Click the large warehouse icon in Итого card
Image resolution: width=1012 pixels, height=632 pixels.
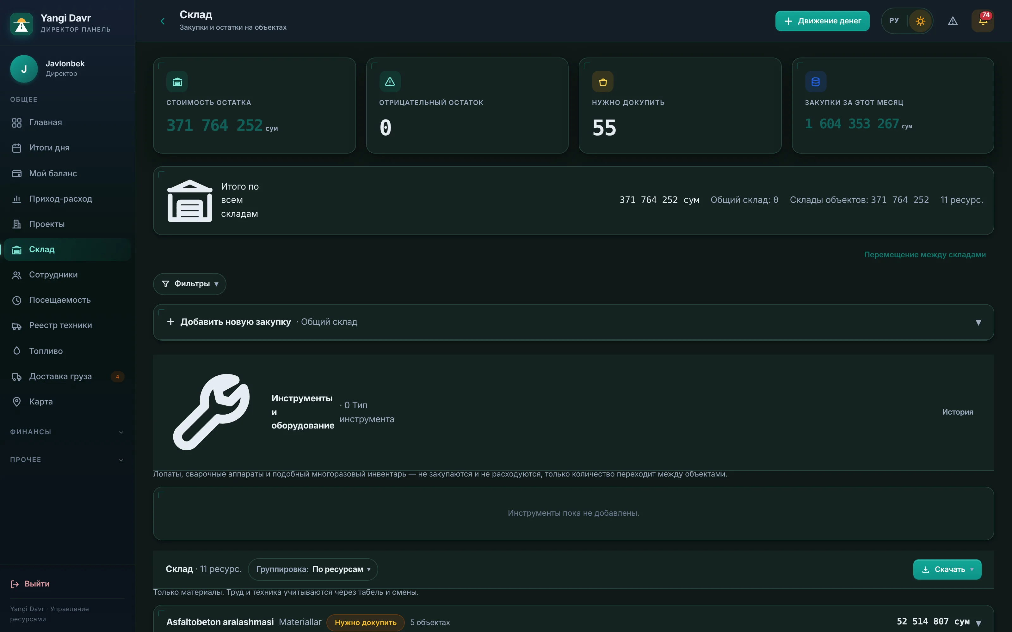point(190,201)
